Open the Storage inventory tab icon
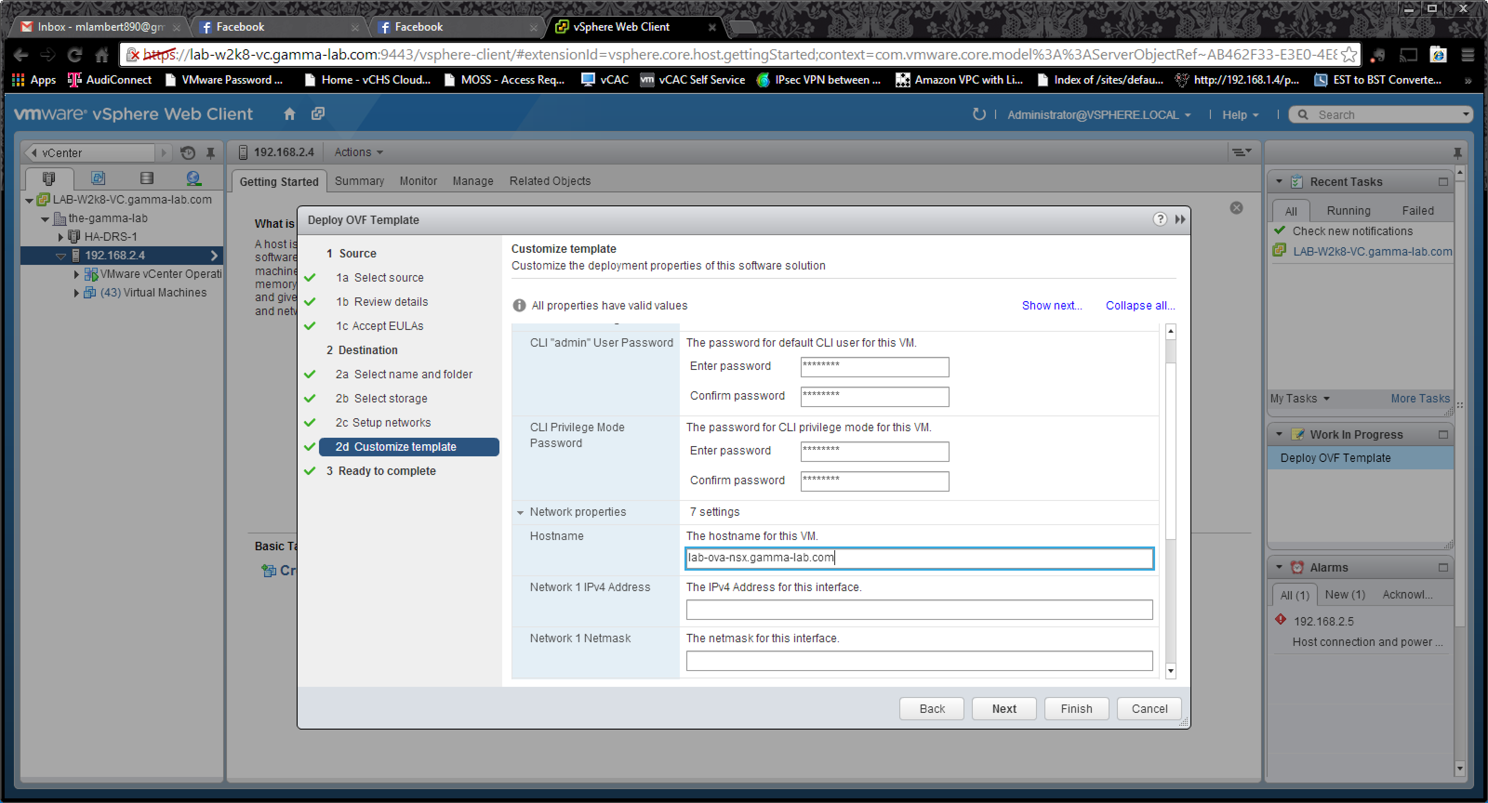 click(x=146, y=178)
